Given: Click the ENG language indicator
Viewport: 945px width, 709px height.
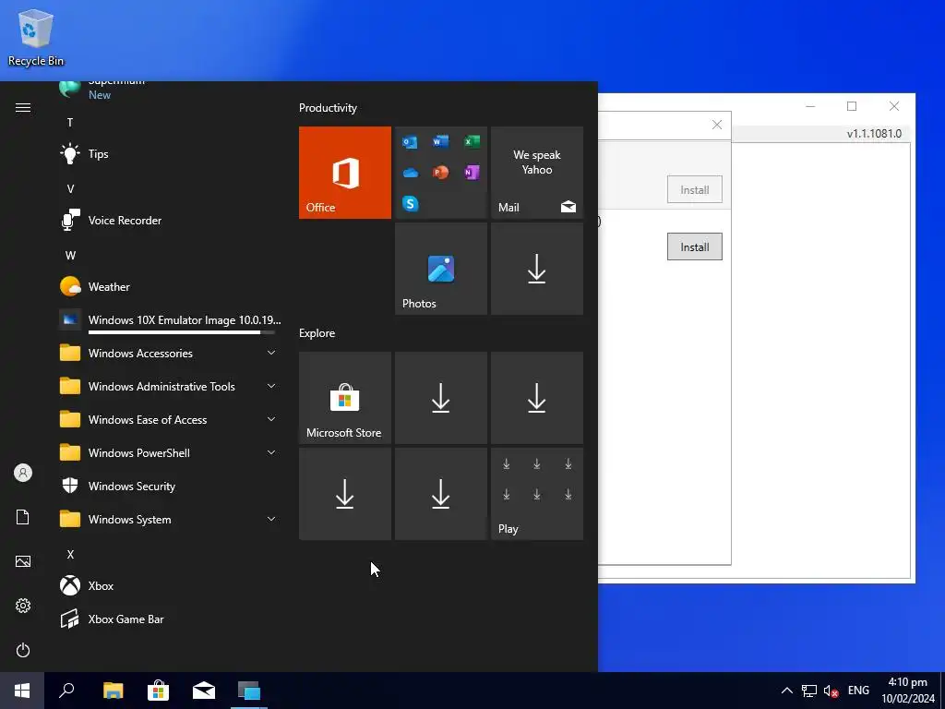Looking at the screenshot, I should pos(858,691).
